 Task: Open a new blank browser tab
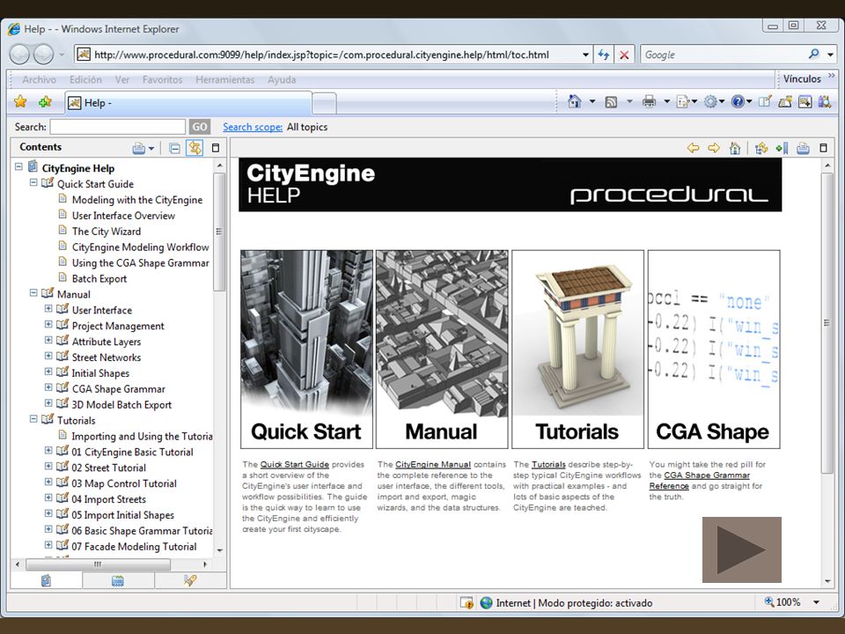click(324, 103)
